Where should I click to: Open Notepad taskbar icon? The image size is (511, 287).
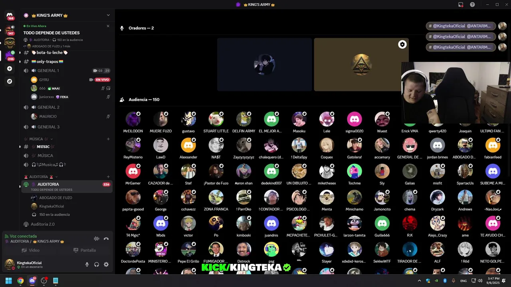pos(55,281)
